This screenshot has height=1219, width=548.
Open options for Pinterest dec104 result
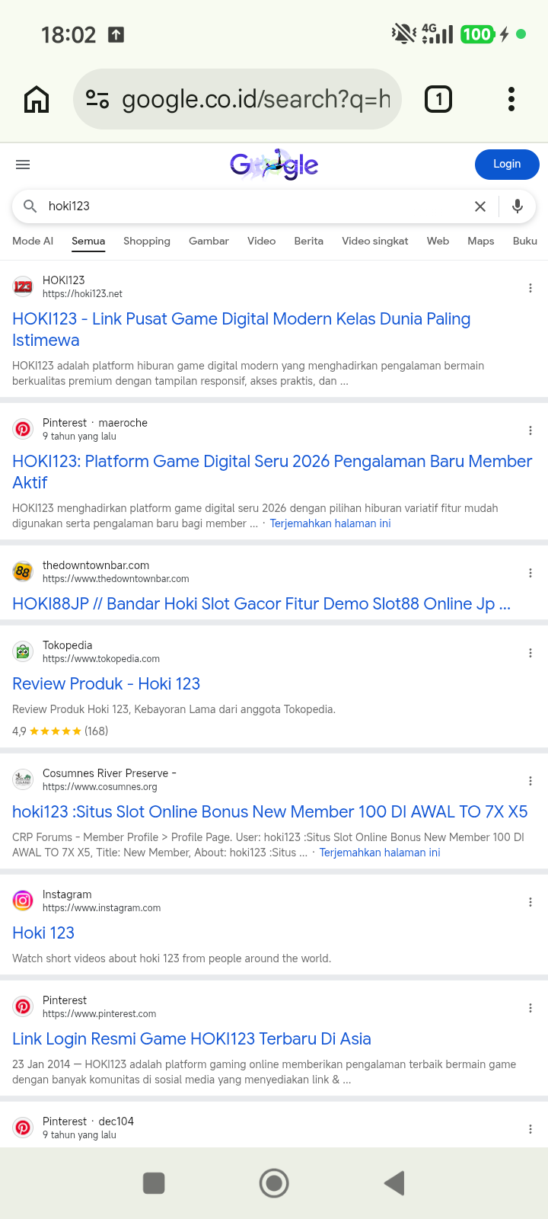pyautogui.click(x=530, y=1129)
